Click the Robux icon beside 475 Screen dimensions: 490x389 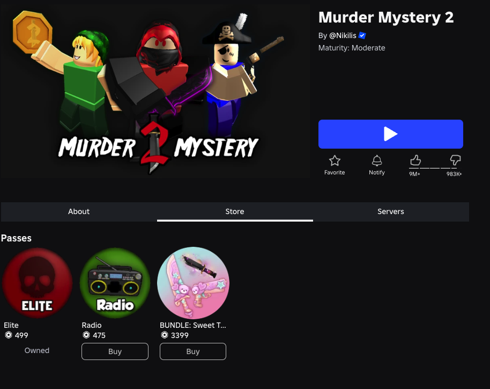pos(86,335)
